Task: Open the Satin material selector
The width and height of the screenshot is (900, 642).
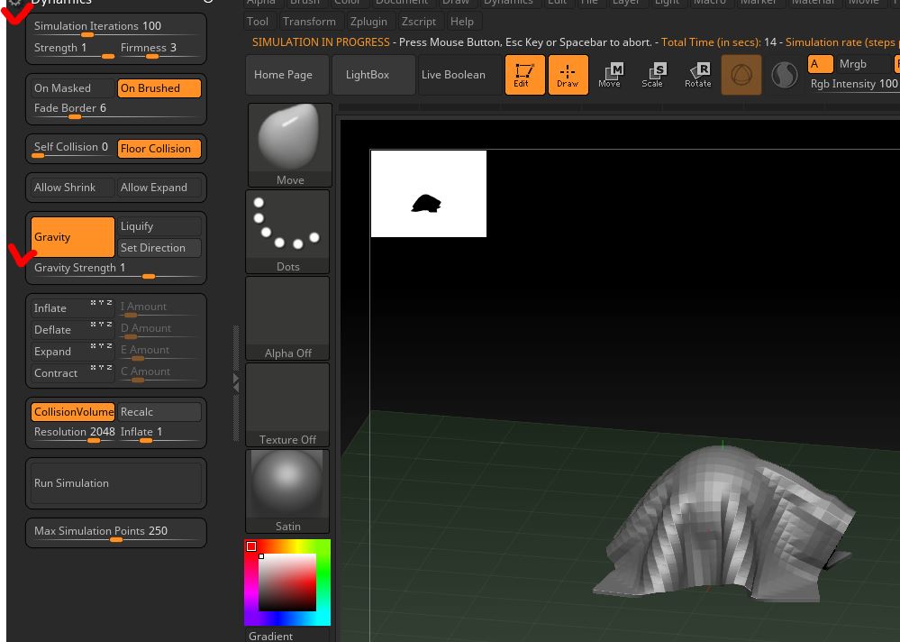Action: point(287,491)
